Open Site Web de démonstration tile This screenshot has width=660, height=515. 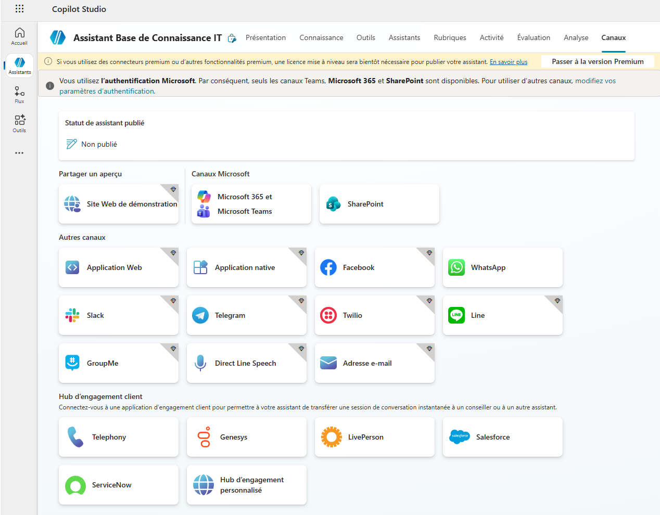coord(119,204)
